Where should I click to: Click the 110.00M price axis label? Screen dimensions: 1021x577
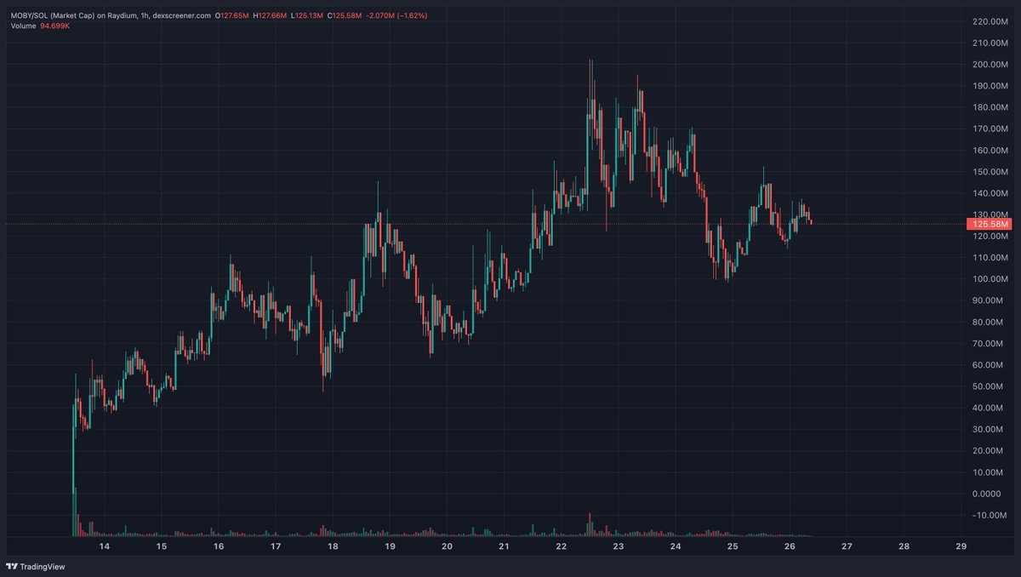[x=990, y=258]
